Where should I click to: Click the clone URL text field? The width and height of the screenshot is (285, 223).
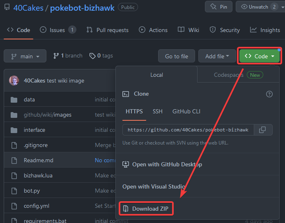188,130
